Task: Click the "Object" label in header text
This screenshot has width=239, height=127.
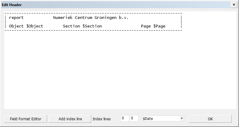Action: click(16, 26)
